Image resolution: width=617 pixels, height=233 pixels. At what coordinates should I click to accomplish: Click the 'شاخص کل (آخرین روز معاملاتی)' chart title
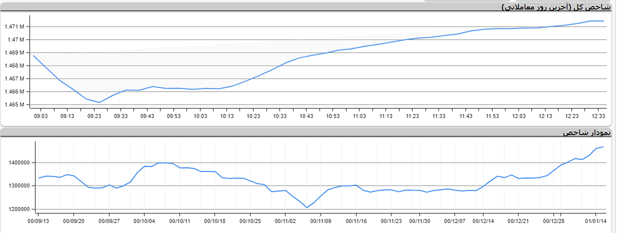click(556, 6)
